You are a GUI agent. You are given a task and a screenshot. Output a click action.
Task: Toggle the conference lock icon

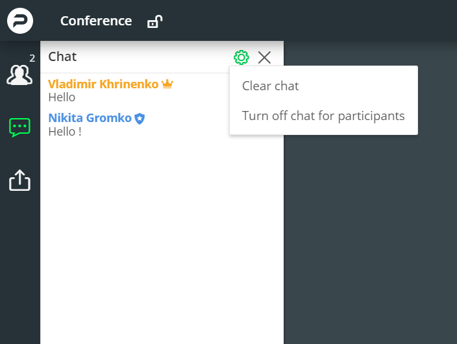tap(154, 21)
